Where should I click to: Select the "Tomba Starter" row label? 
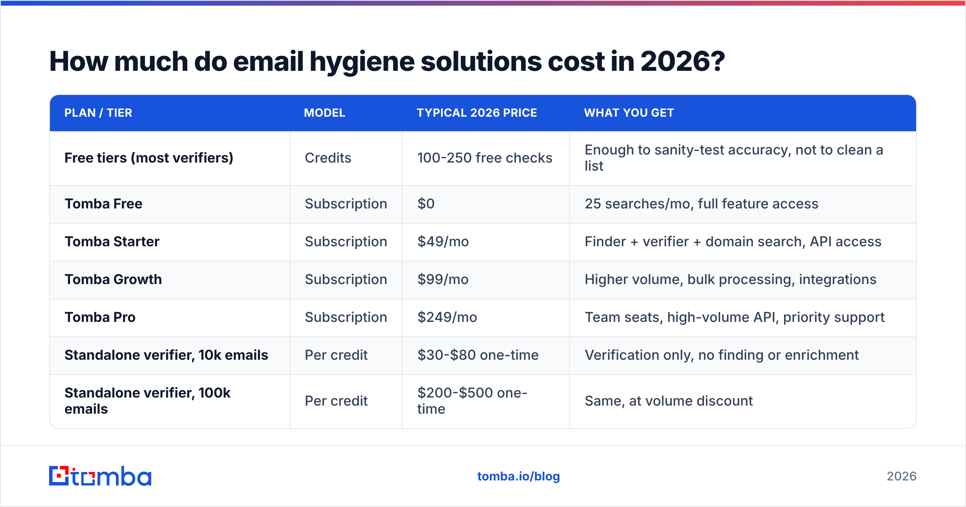112,241
